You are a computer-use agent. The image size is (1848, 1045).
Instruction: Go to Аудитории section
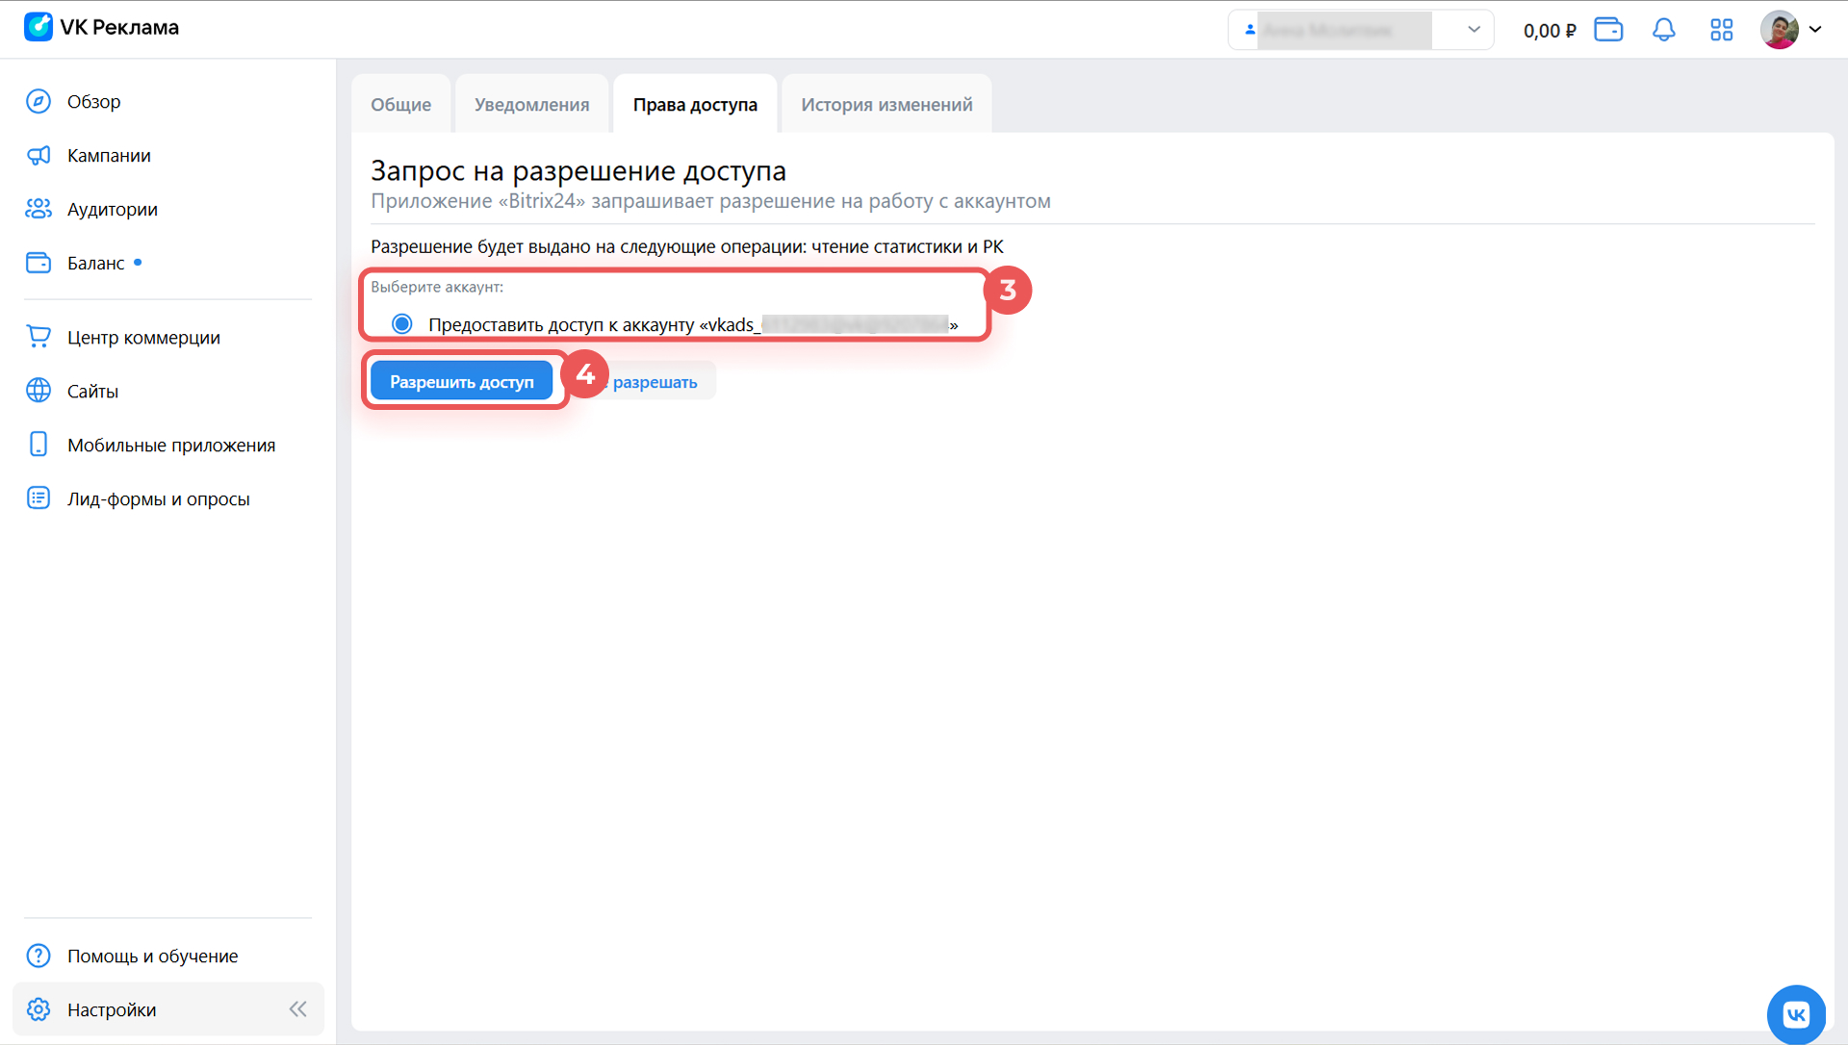click(113, 209)
